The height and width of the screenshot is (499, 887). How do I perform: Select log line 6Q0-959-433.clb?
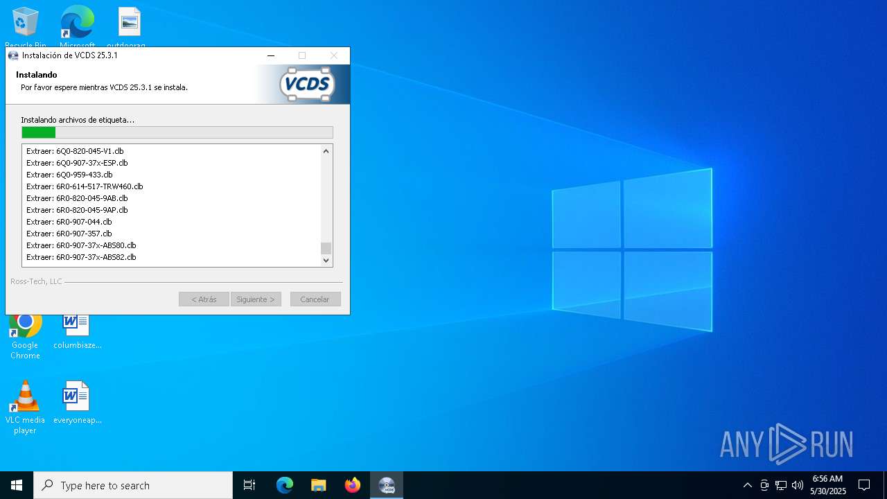[x=69, y=175]
